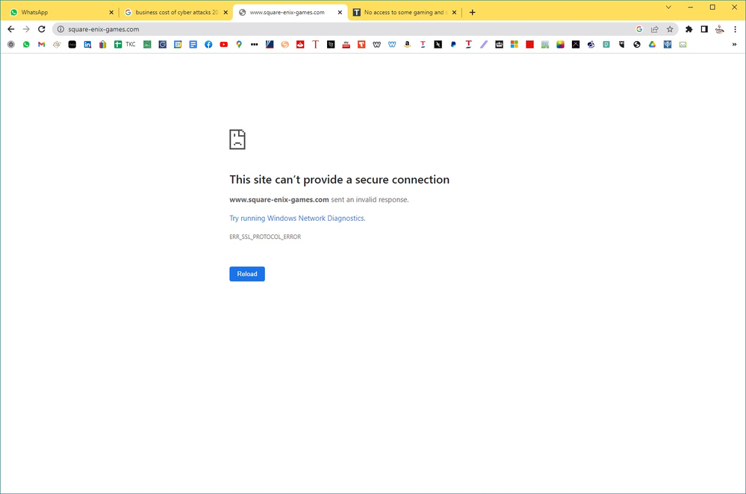The height and width of the screenshot is (494, 746).
Task: Toggle the browser side panel
Action: point(704,29)
